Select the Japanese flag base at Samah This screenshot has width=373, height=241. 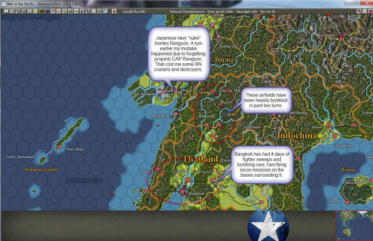347,202
